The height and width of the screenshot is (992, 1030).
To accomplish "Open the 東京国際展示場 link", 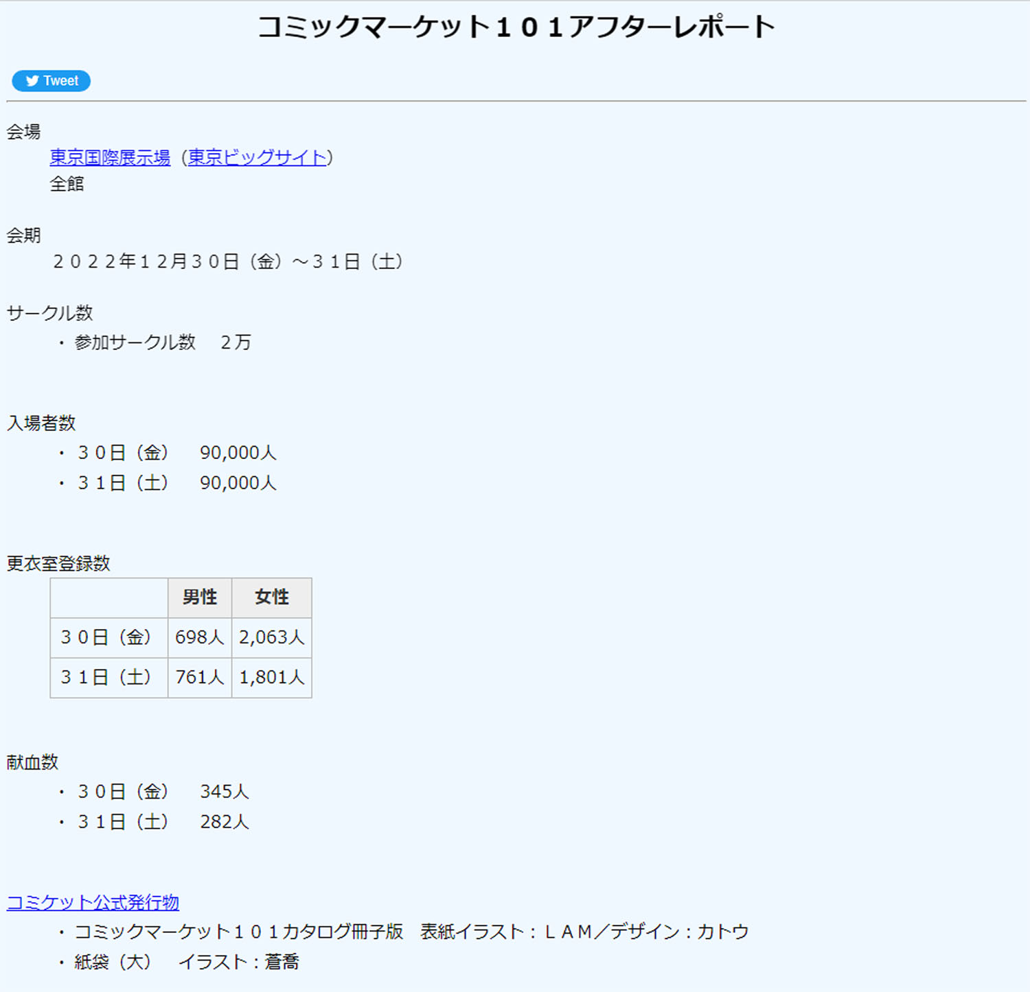I will point(108,157).
